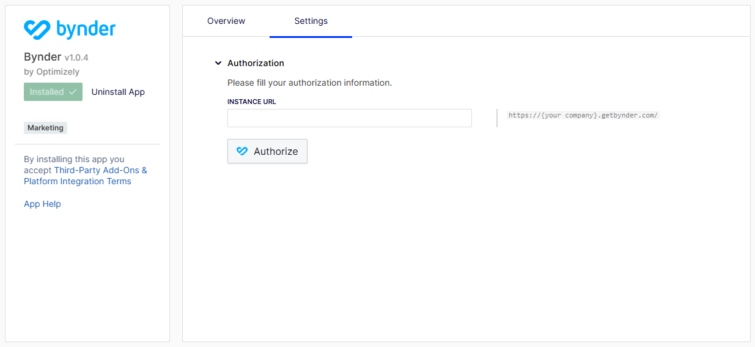Click the checkmark icon on the Installed button

point(73,92)
